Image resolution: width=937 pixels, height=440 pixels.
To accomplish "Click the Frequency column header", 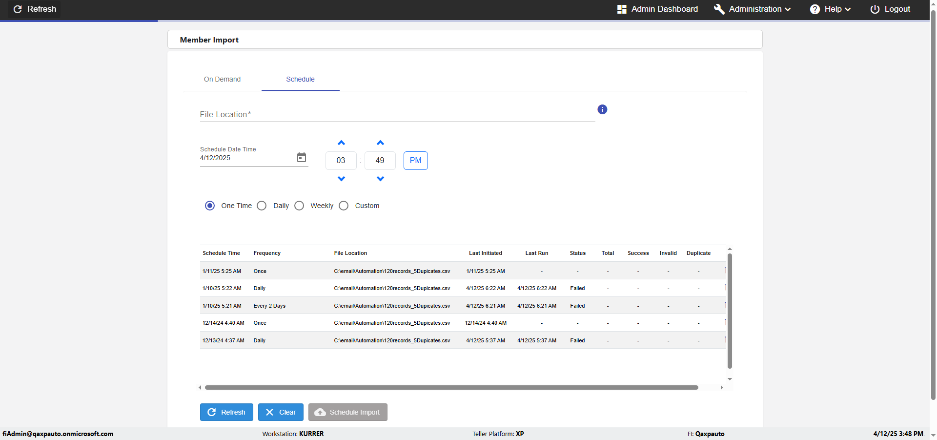I will (x=267, y=253).
